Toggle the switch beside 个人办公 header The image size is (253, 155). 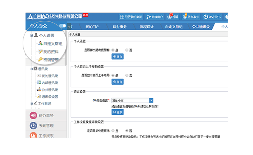pyautogui.click(x=63, y=26)
